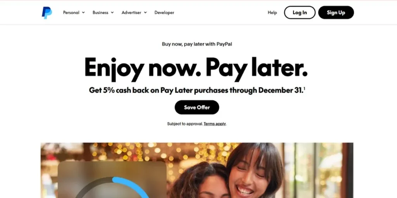Click the black Sign Up button
This screenshot has height=198, width=397.
[x=336, y=12]
